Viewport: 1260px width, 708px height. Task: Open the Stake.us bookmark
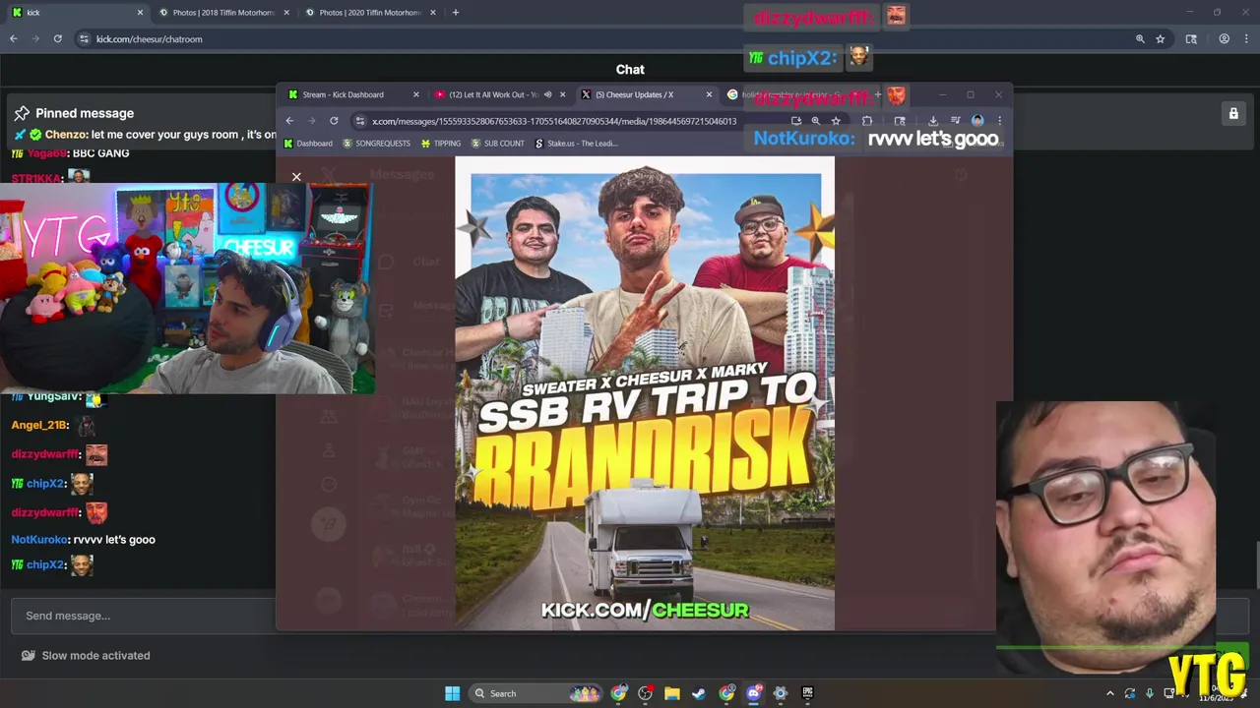coord(576,144)
